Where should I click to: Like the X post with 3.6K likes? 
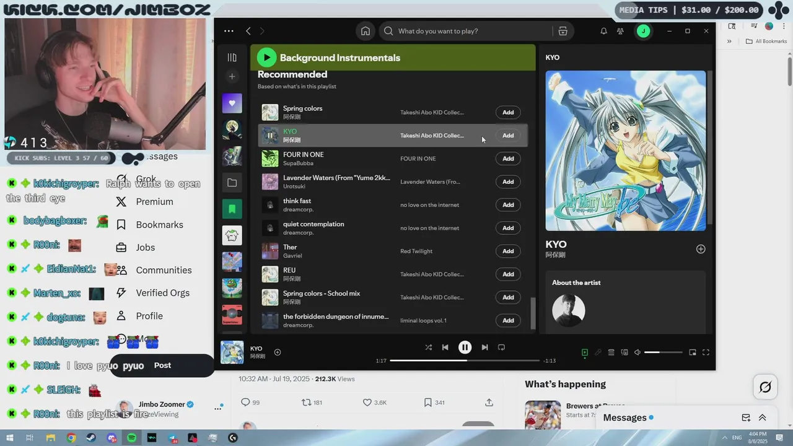click(374, 403)
